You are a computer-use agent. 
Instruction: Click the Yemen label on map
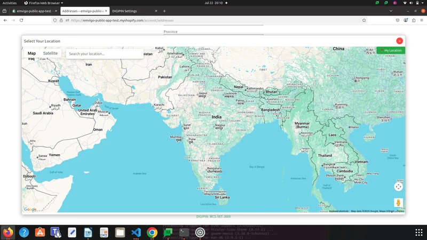[54, 155]
